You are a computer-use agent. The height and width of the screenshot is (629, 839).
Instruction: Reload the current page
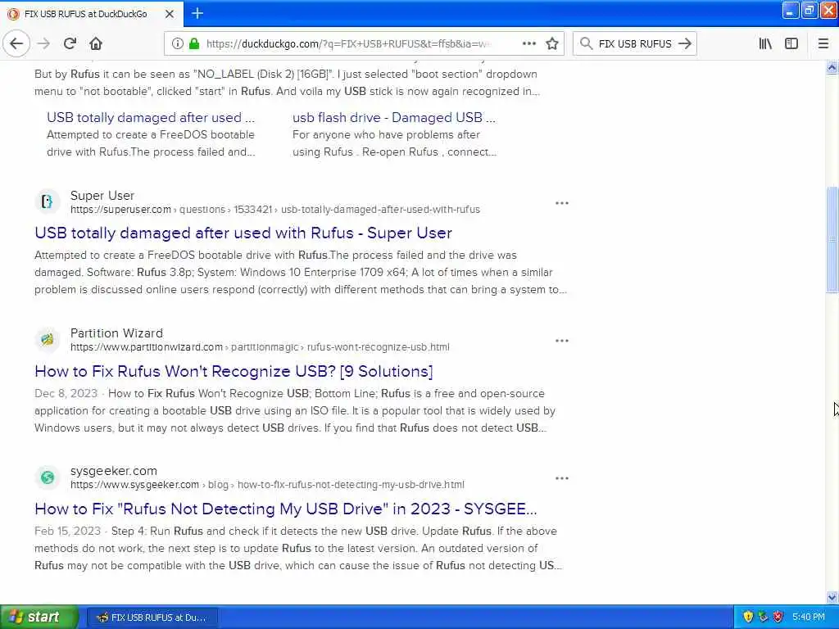click(x=70, y=43)
